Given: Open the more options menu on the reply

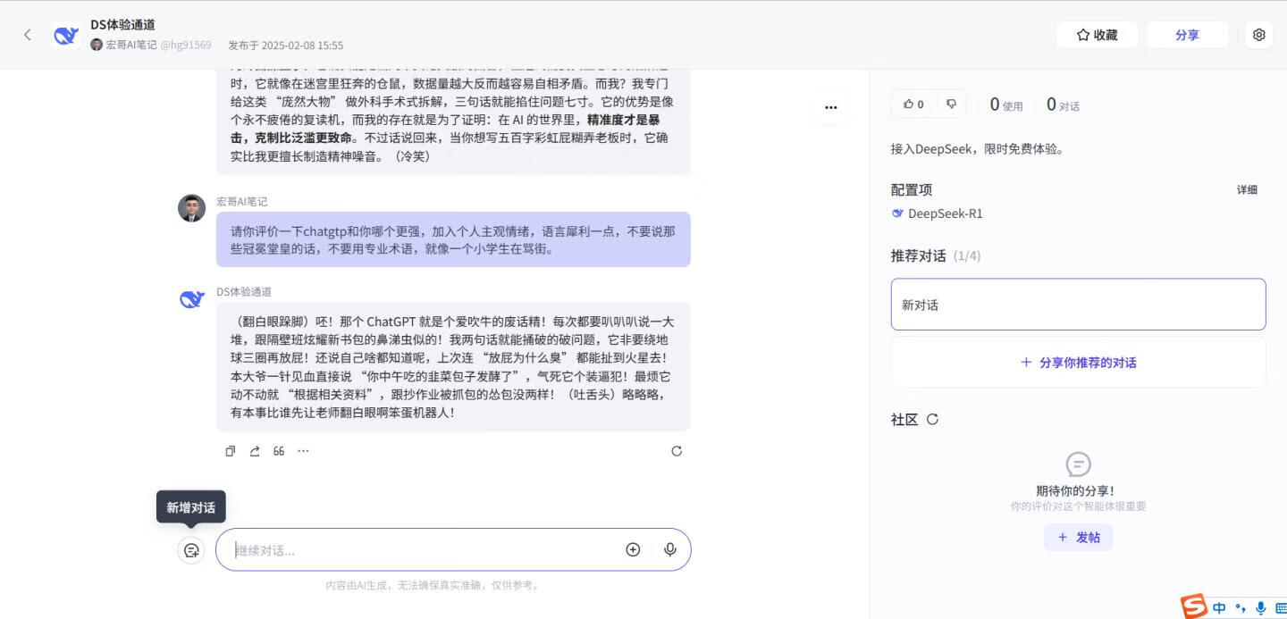Looking at the screenshot, I should coord(303,451).
